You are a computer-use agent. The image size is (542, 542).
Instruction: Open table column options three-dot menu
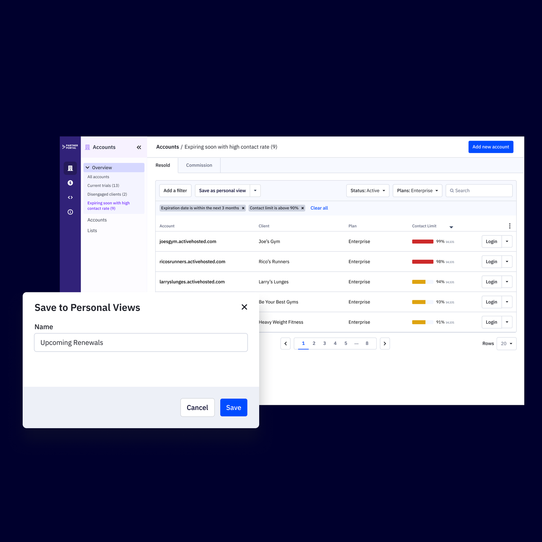(x=509, y=226)
